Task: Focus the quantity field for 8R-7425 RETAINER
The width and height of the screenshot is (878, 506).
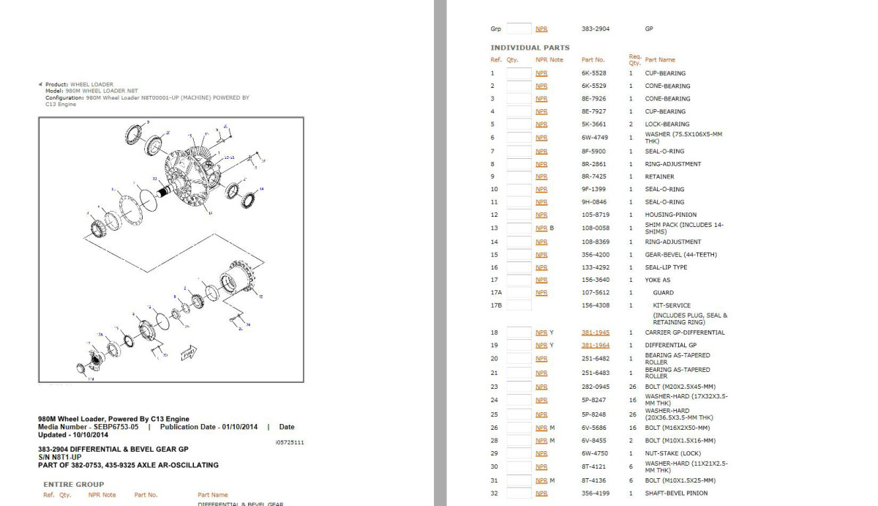Action: [519, 176]
